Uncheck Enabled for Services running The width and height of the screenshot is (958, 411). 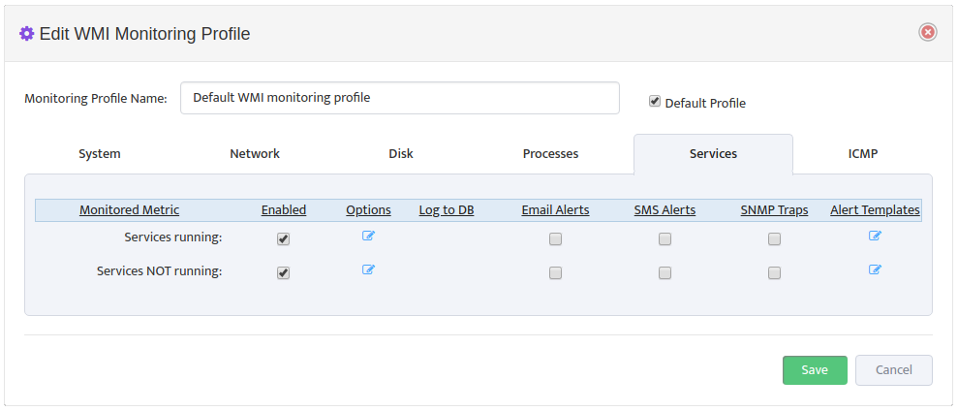point(283,239)
